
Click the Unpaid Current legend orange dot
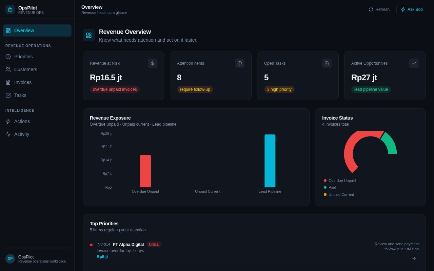325,194
